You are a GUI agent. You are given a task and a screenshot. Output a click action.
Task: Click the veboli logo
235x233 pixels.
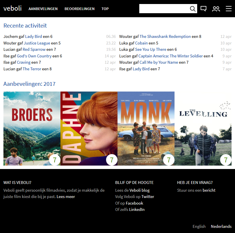point(12,8)
